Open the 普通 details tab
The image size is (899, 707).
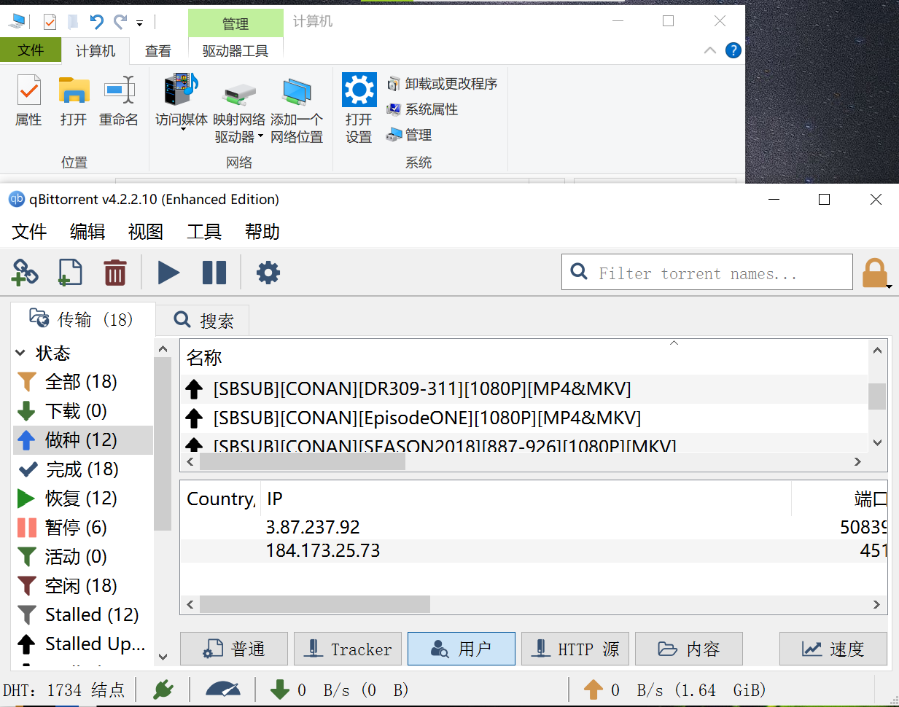(x=234, y=649)
